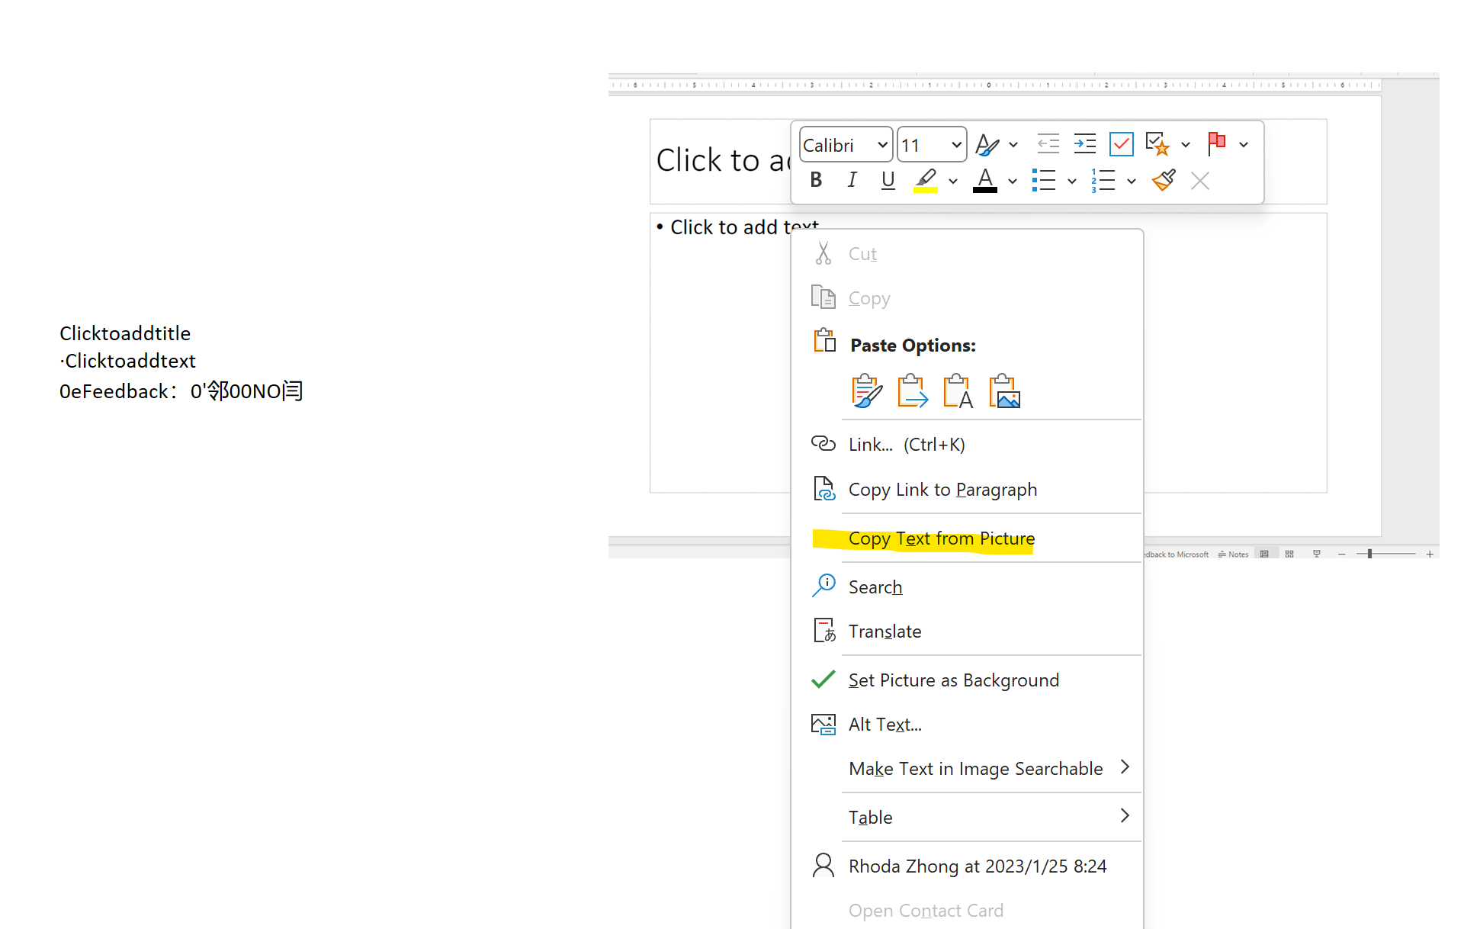This screenshot has height=929, width=1464.
Task: Choose Paste as Picture option
Action: tap(1004, 391)
